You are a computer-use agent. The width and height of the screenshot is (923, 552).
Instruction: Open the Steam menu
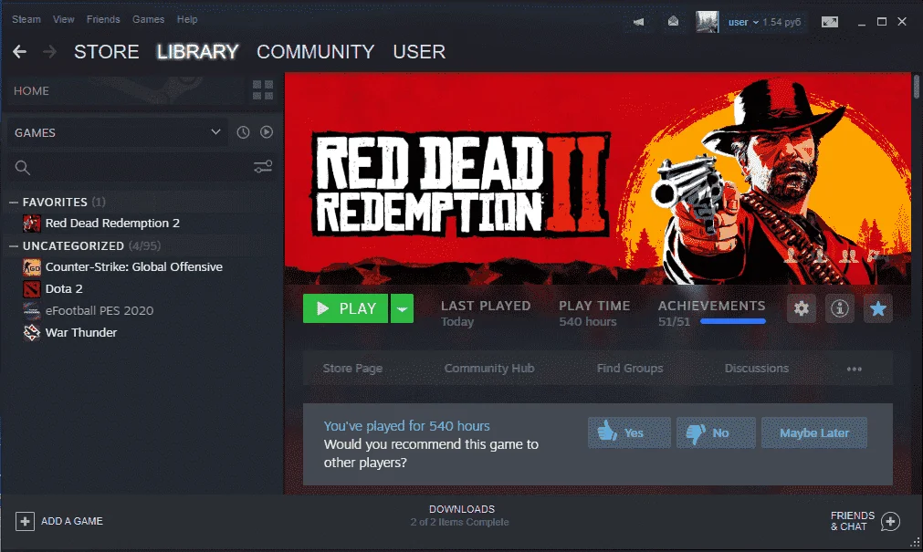(26, 19)
